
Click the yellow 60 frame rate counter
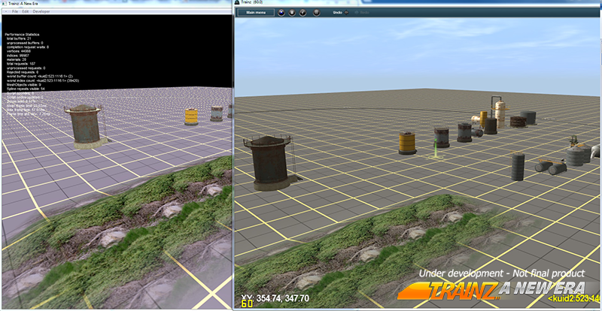click(x=246, y=304)
